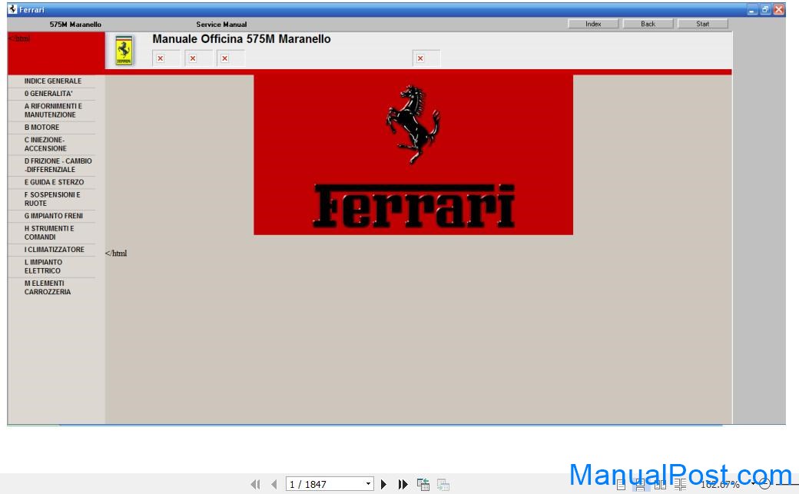Image resolution: width=799 pixels, height=494 pixels.
Task: Click the 'Service Manual' label
Action: (x=221, y=24)
